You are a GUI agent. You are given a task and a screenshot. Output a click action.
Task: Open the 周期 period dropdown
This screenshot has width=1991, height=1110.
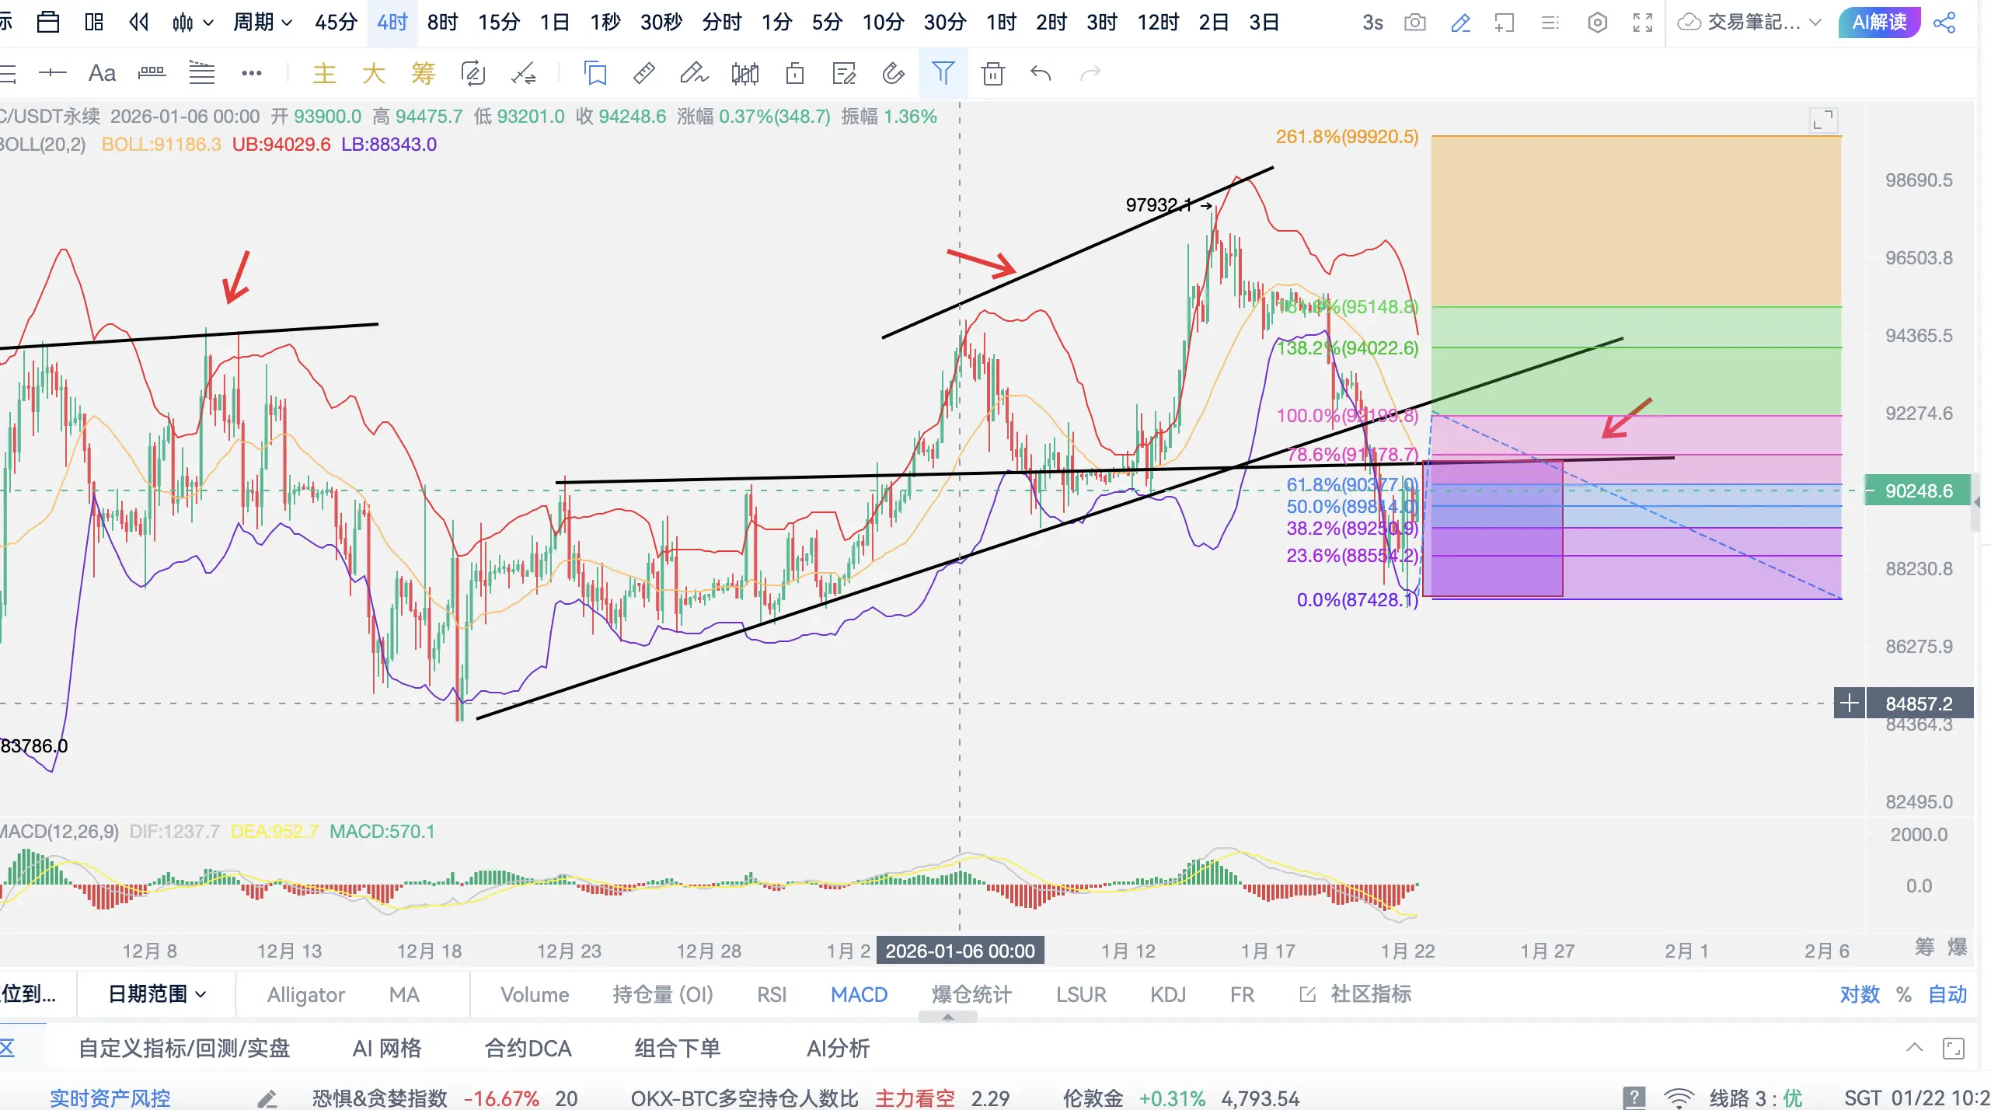263,23
